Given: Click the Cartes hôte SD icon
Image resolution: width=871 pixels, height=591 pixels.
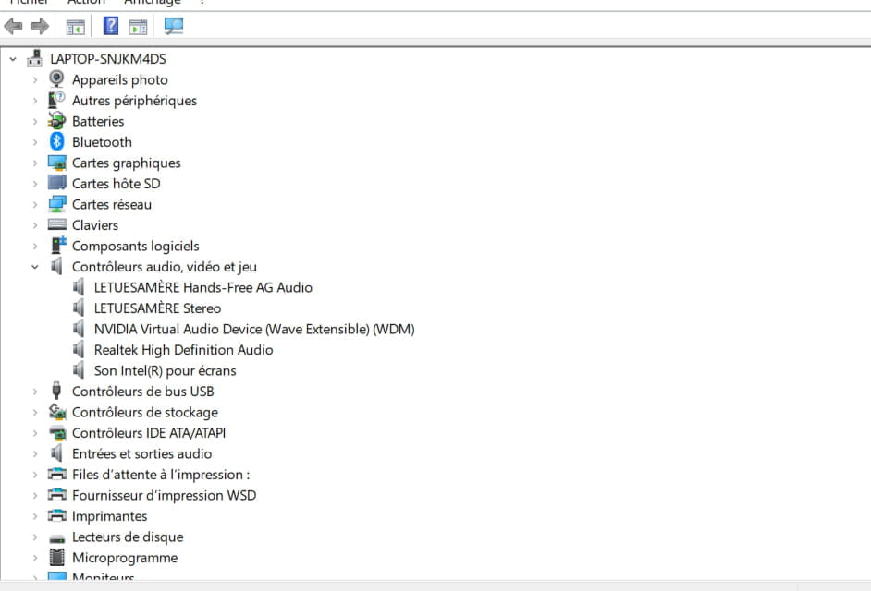Looking at the screenshot, I should [x=56, y=183].
